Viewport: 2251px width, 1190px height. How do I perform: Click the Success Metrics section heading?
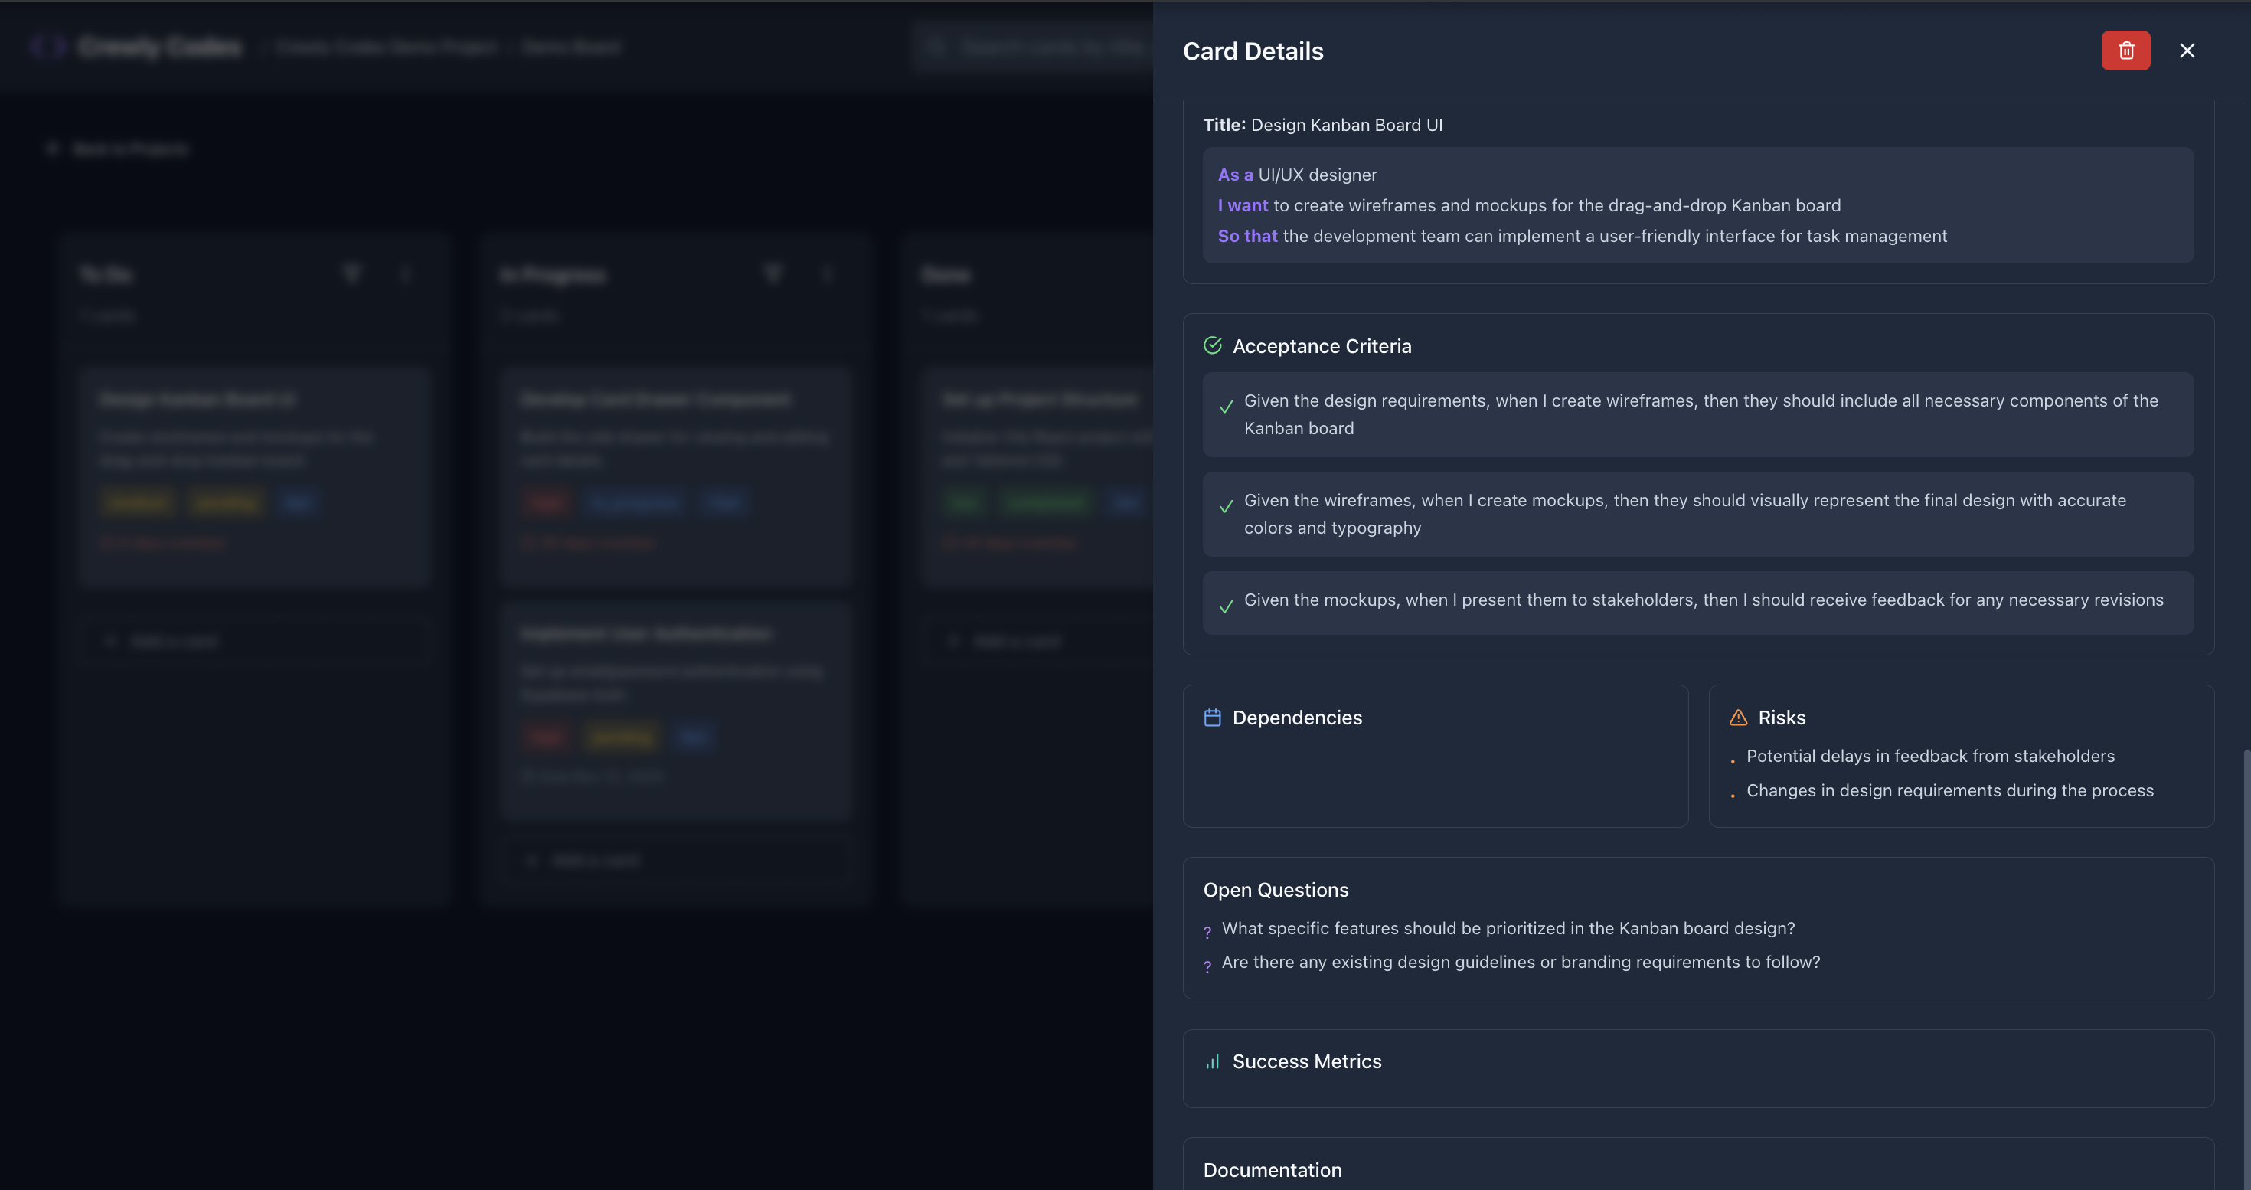pos(1306,1061)
